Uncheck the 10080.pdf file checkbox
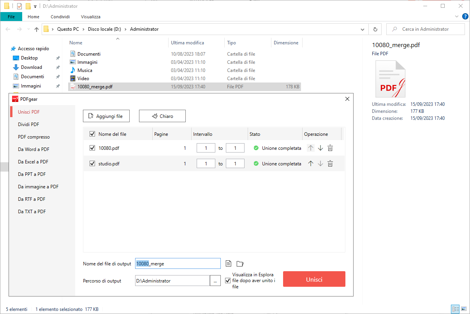This screenshot has width=470, height=314. click(x=92, y=148)
